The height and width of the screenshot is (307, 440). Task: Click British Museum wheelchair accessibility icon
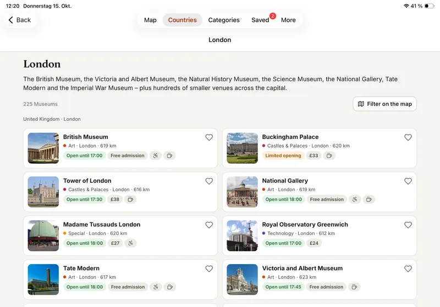pyautogui.click(x=156, y=155)
